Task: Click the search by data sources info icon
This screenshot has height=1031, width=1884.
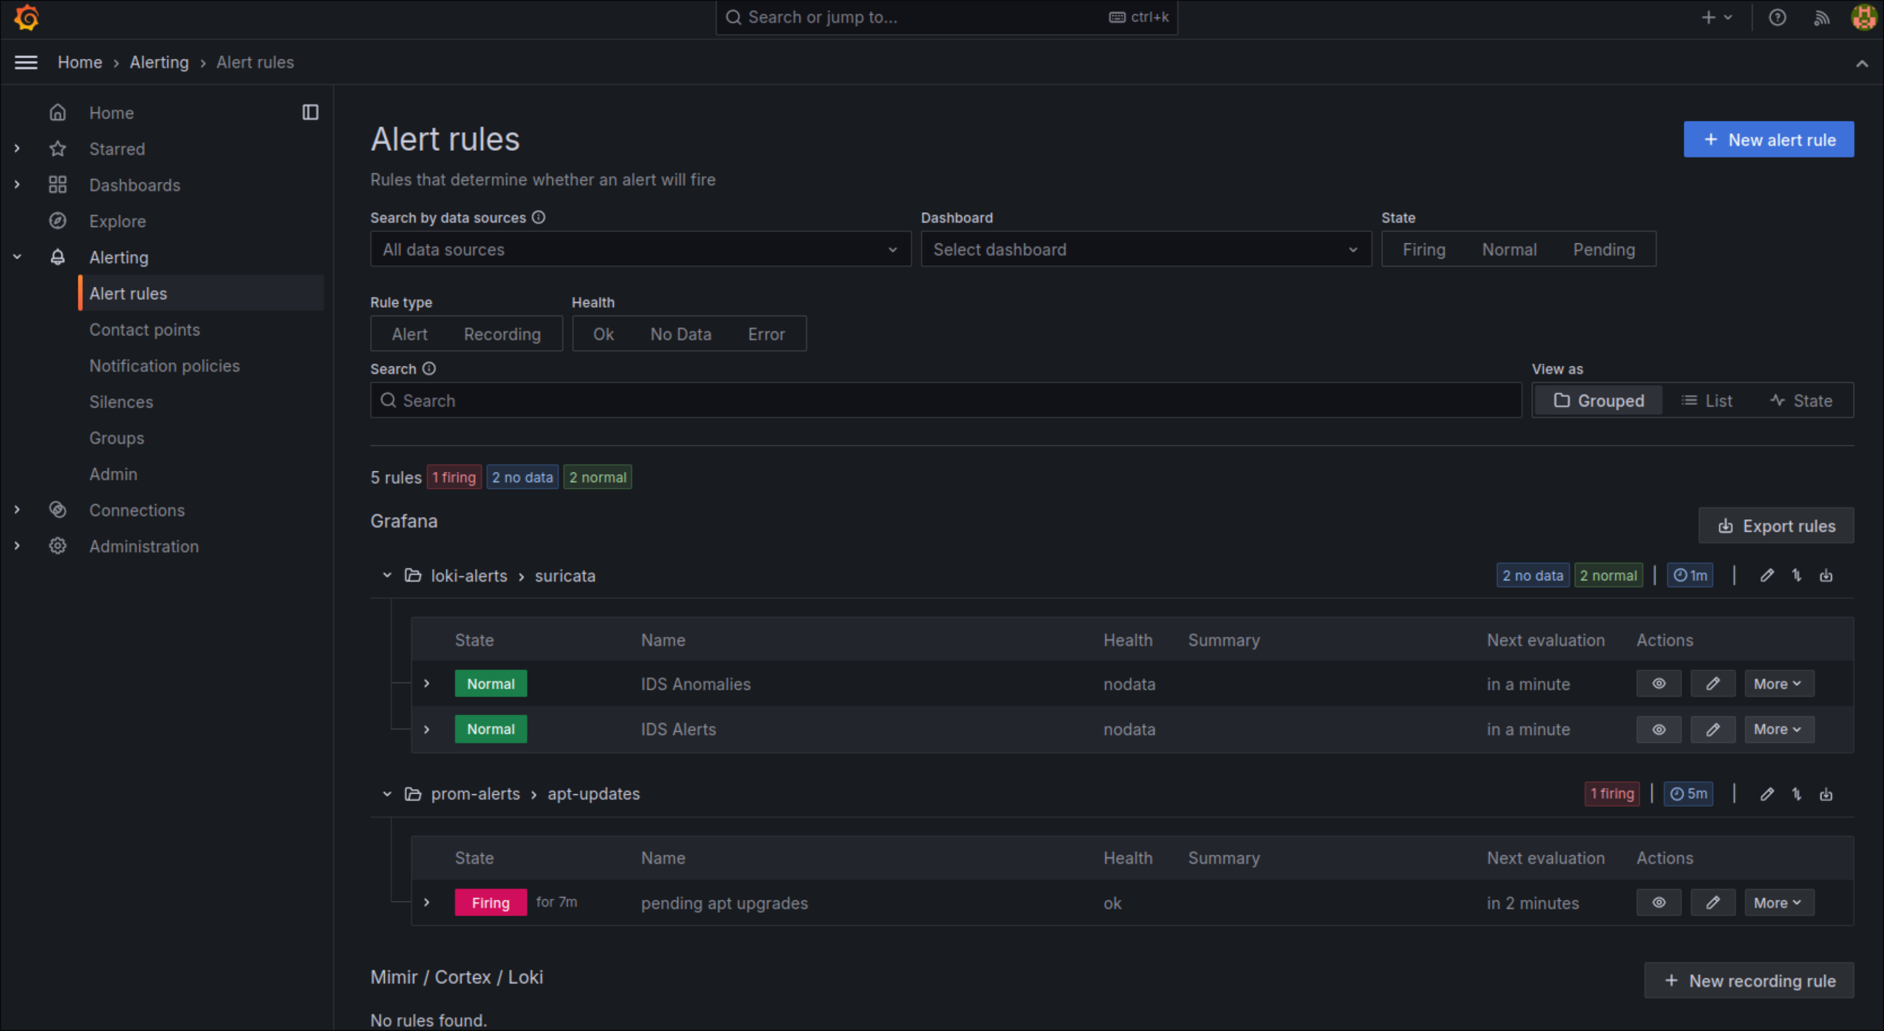Action: [x=538, y=217]
